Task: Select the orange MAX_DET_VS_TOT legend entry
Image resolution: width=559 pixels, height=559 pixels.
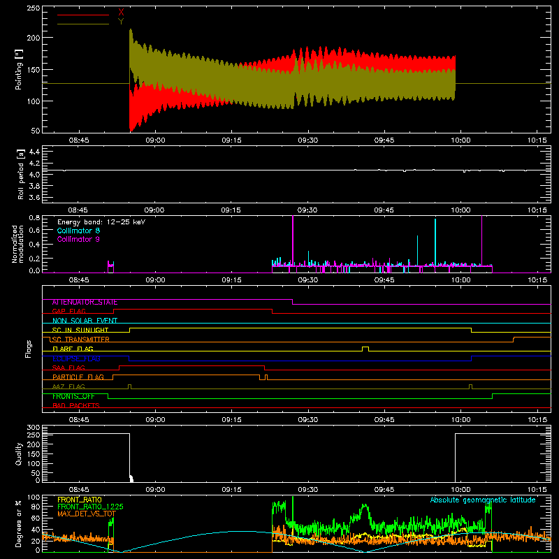Action: [87, 514]
